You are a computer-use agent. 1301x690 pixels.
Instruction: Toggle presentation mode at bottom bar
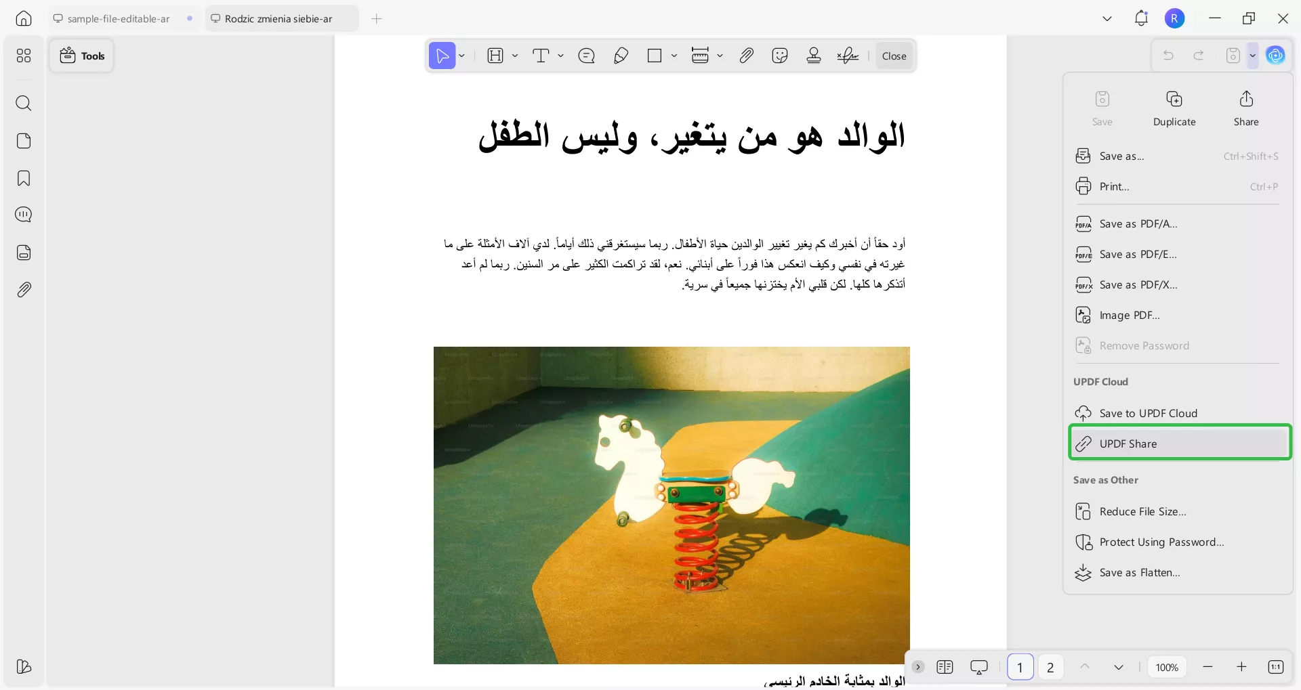click(x=980, y=667)
